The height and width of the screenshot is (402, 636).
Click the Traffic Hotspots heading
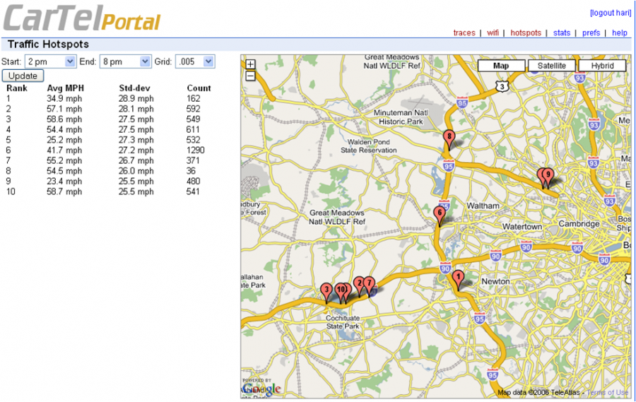tap(48, 45)
